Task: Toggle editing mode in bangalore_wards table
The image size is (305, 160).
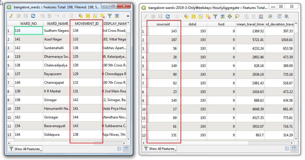Action: 11,16
